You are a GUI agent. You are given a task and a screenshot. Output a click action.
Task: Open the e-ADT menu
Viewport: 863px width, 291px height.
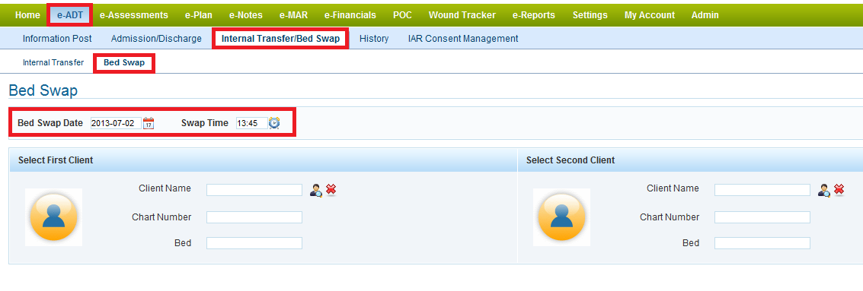[70, 15]
